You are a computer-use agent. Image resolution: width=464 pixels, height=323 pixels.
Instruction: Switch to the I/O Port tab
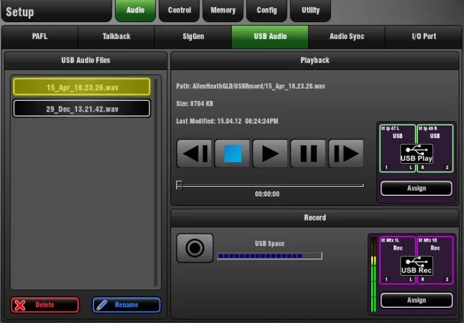424,37
